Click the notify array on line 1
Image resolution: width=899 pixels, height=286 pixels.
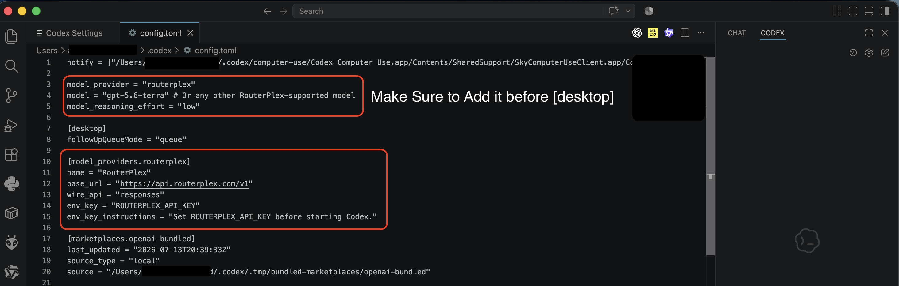[x=349, y=62]
